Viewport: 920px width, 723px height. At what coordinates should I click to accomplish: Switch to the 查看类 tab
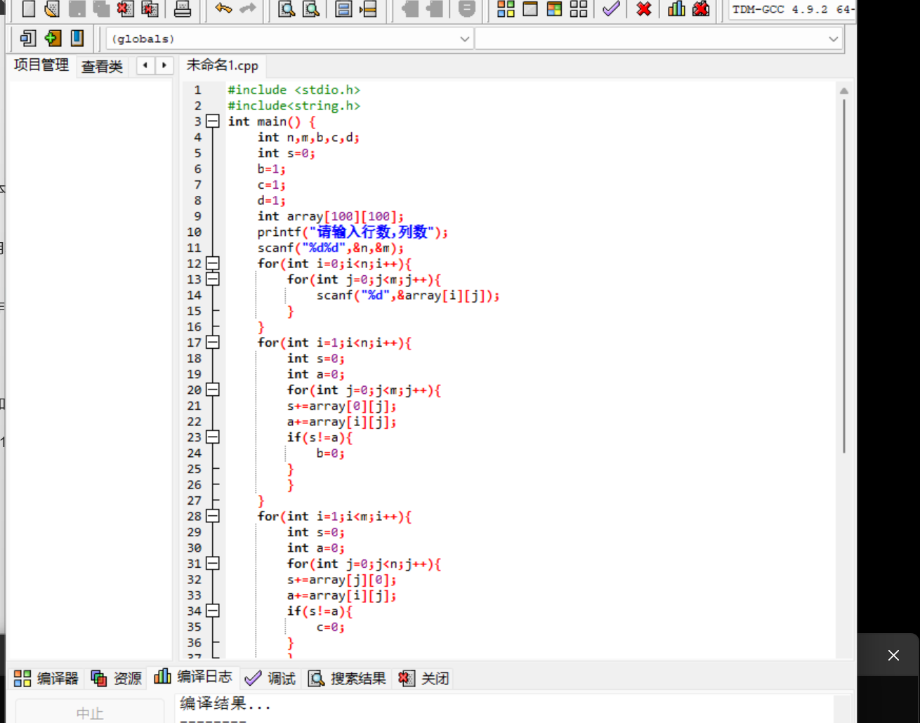click(103, 67)
